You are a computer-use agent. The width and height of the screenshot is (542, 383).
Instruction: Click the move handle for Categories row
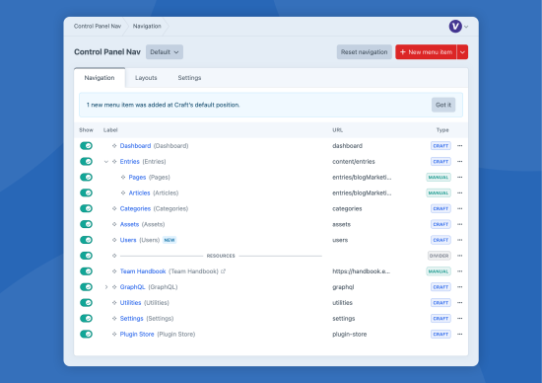tap(114, 208)
